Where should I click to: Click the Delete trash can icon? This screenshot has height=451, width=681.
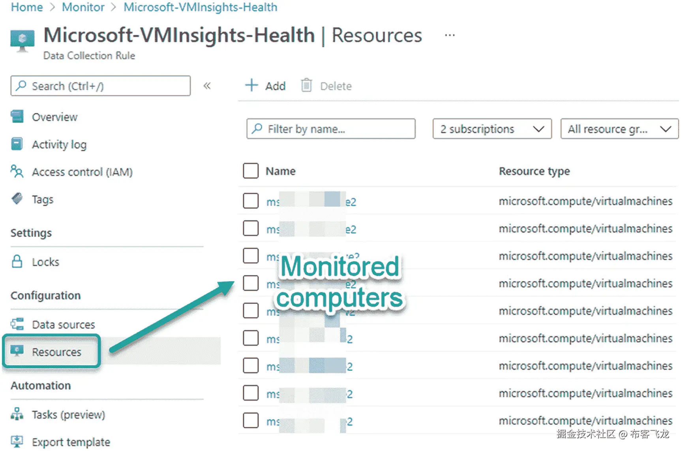pyautogui.click(x=306, y=85)
